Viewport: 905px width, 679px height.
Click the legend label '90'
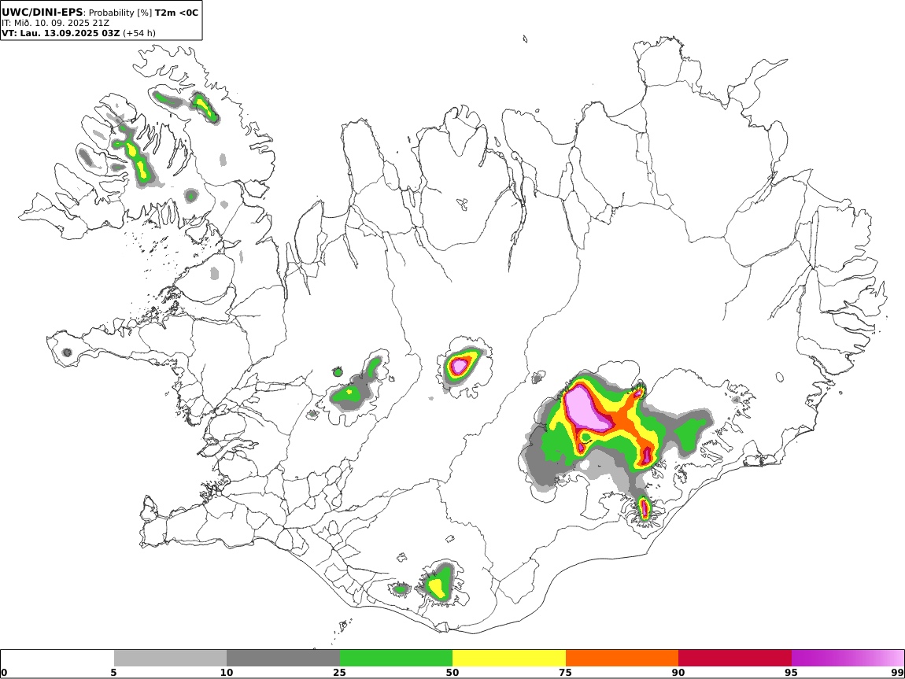tap(678, 673)
